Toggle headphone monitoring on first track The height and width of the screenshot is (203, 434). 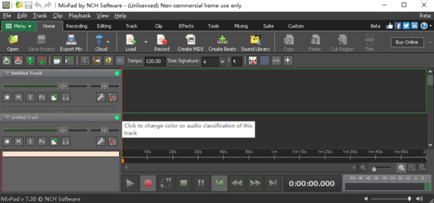pyautogui.click(x=66, y=97)
